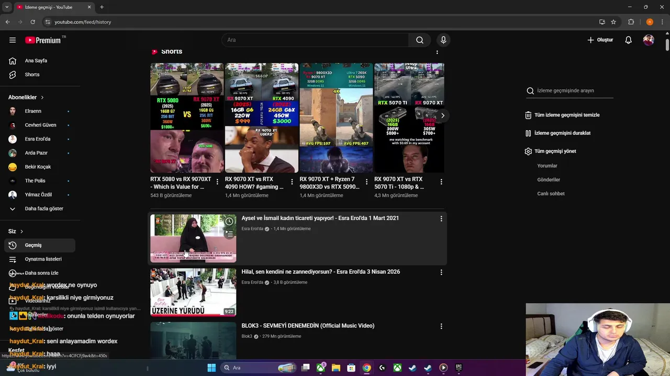670x376 pixels.
Task: Click the YouTube Premium logo
Action: (x=43, y=40)
